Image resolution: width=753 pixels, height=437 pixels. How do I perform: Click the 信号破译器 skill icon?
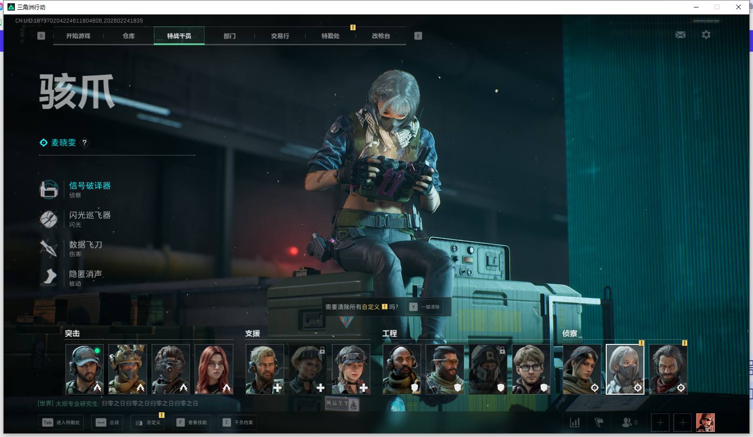pos(49,189)
